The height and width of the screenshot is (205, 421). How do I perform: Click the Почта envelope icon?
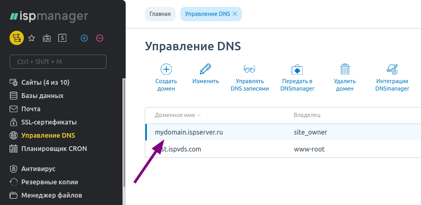click(13, 109)
